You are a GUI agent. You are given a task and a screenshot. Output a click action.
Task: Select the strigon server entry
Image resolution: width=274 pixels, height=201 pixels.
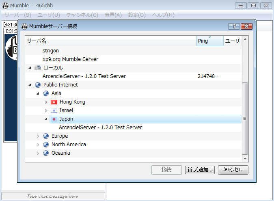pos(51,51)
